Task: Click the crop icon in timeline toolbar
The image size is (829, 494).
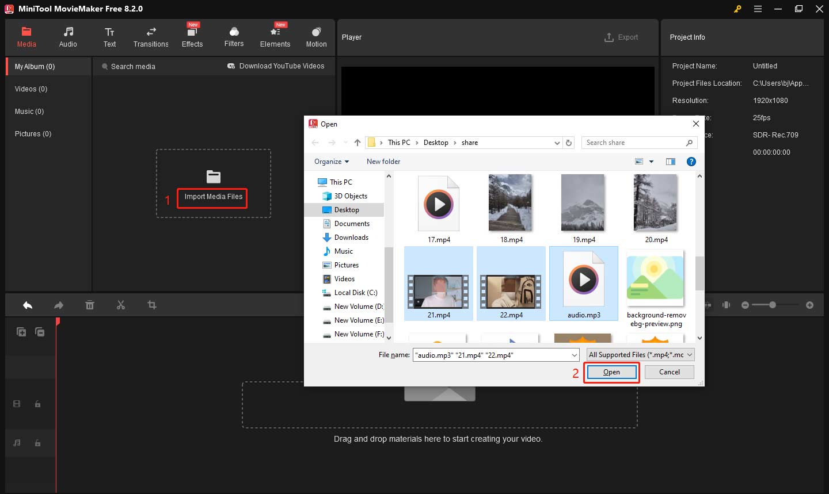Action: (152, 305)
